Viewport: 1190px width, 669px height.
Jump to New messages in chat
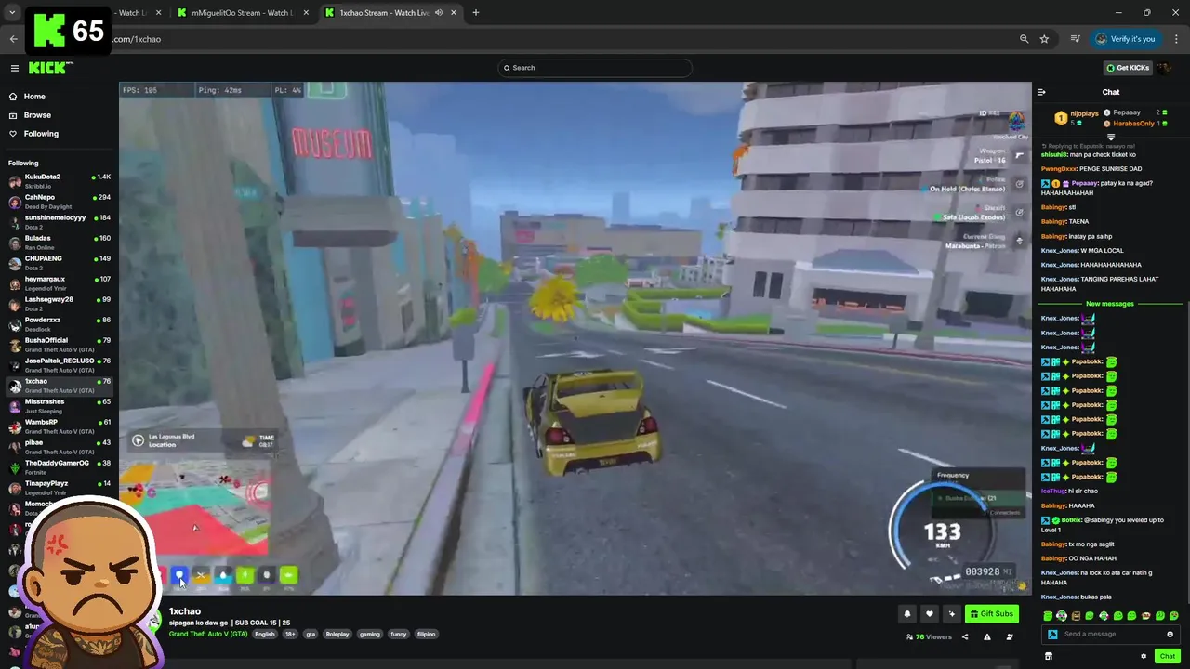[x=1109, y=304]
